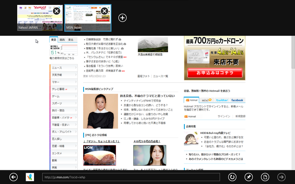
Task: Open the mixi tab
Action: [x=206, y=100]
